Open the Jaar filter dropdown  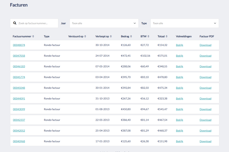[104, 23]
